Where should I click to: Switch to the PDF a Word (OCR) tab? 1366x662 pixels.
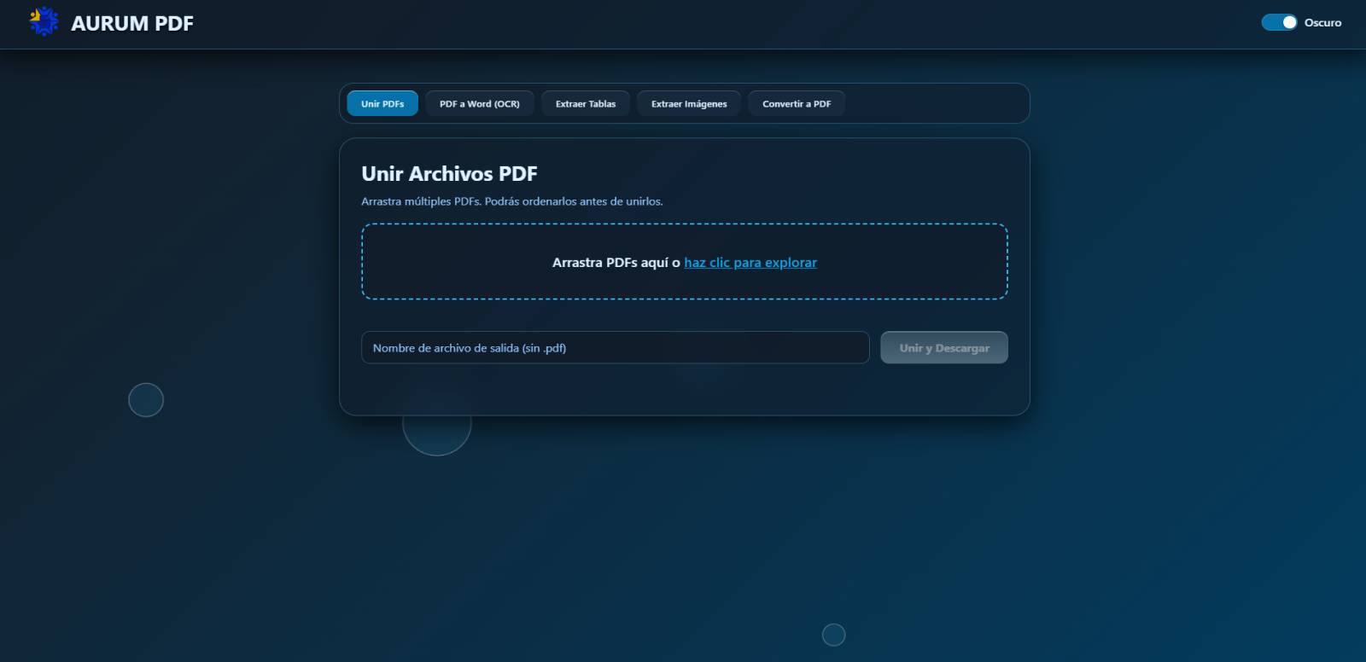pyautogui.click(x=479, y=103)
